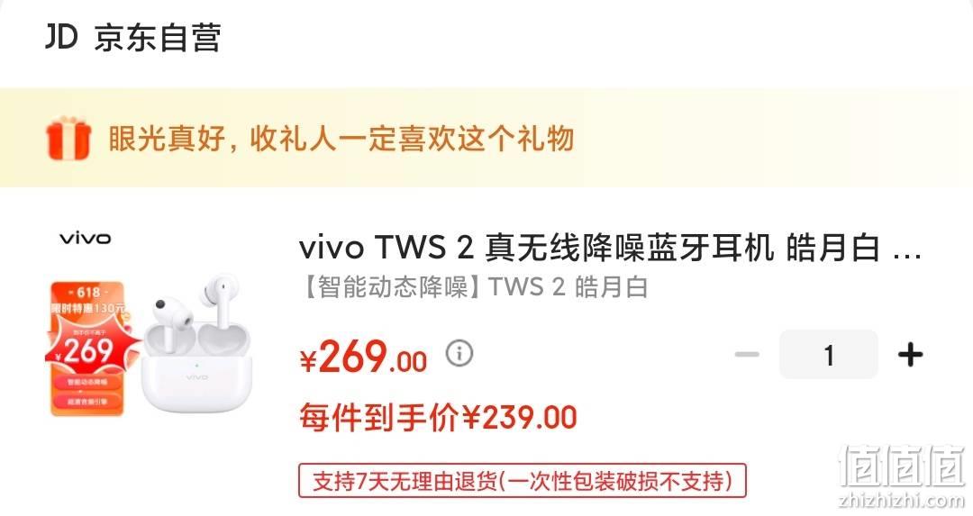This screenshot has height=516, width=973.
Task: Click the gift message banner text
Action: coord(341,138)
